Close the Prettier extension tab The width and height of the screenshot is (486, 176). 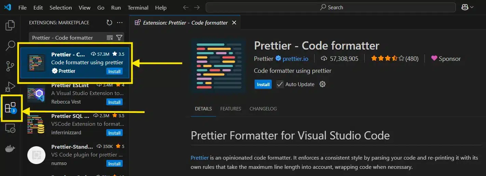[x=234, y=23]
